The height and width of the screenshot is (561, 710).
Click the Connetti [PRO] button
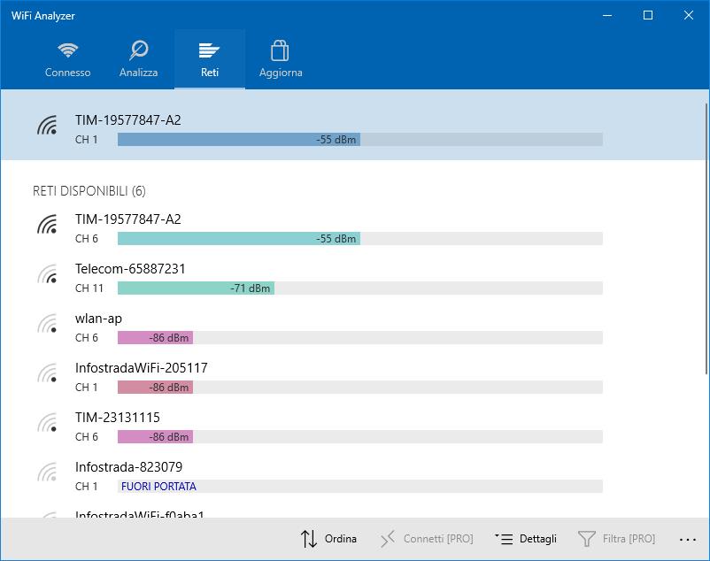tap(427, 539)
